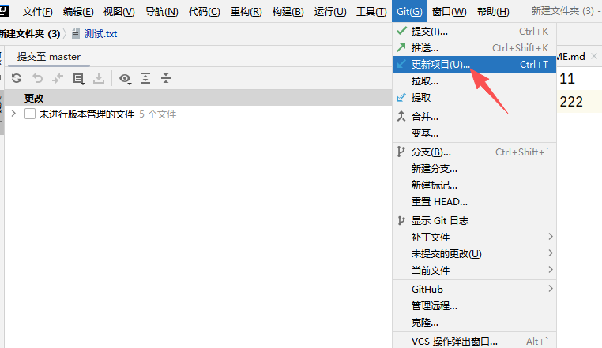Screen dimensions: 602x348
Task: Click the Rollback undo arrow icon
Action: (37, 78)
